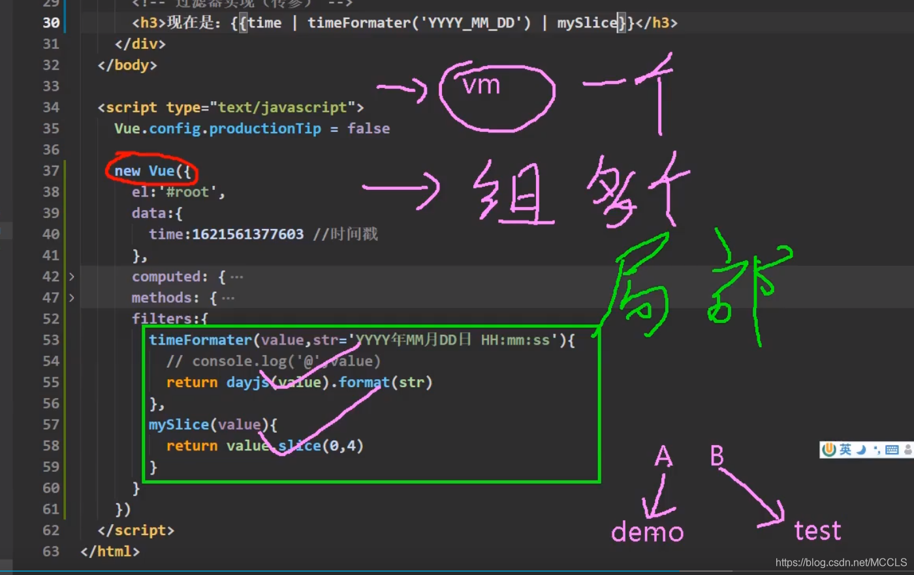The width and height of the screenshot is (914, 575).
Task: Click the ellipsis after computed: {
Action: (237, 277)
